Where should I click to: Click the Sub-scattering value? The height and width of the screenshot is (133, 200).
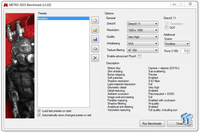coord(157,71)
